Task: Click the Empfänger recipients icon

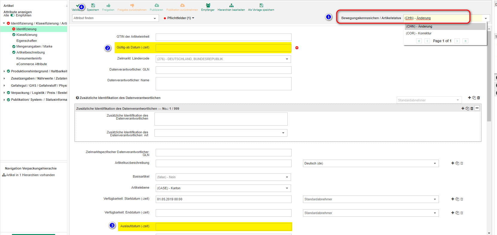Action: pyautogui.click(x=208, y=6)
